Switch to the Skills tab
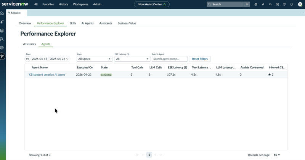305x160 pixels. click(x=73, y=23)
